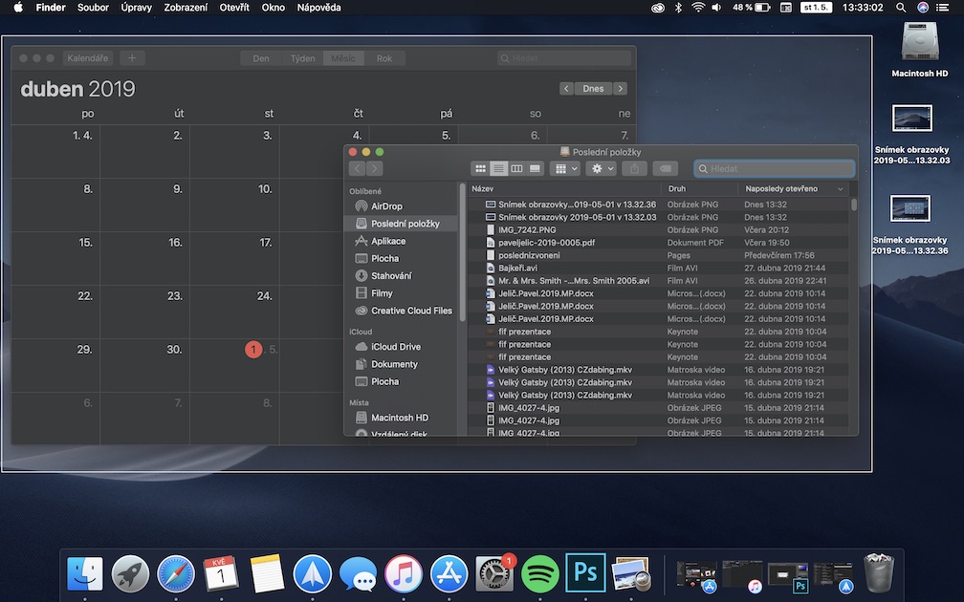The width and height of the screenshot is (964, 602).
Task: Click Finder edit tags button
Action: (666, 168)
